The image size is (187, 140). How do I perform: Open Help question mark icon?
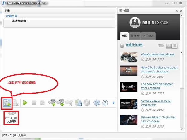pos(105,103)
